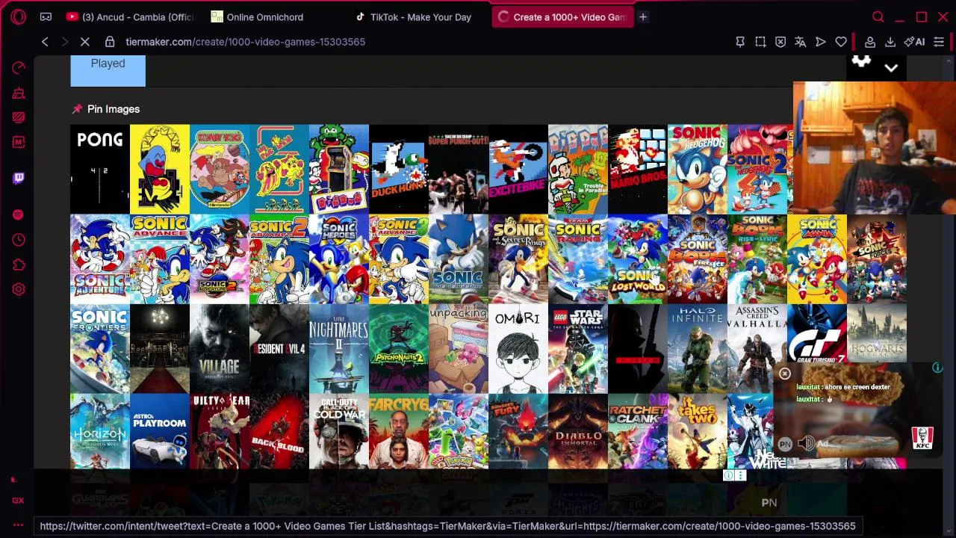Expand the white chevron dropdown

coord(891,68)
